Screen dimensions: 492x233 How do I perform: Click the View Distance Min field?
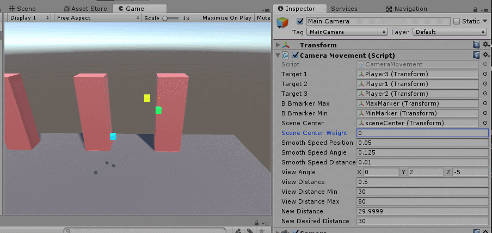(x=422, y=192)
